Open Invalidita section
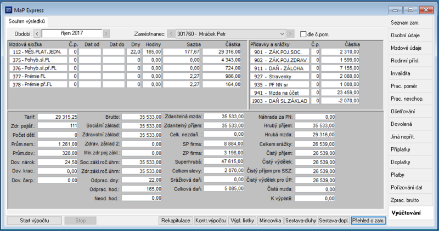The image size is (439, 231). 411,73
